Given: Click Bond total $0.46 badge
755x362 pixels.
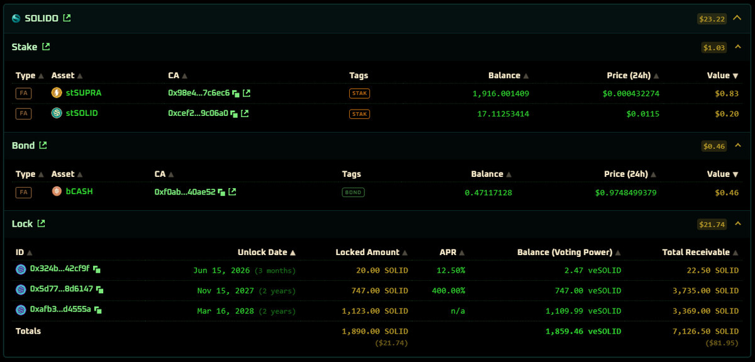Looking at the screenshot, I should (x=714, y=146).
